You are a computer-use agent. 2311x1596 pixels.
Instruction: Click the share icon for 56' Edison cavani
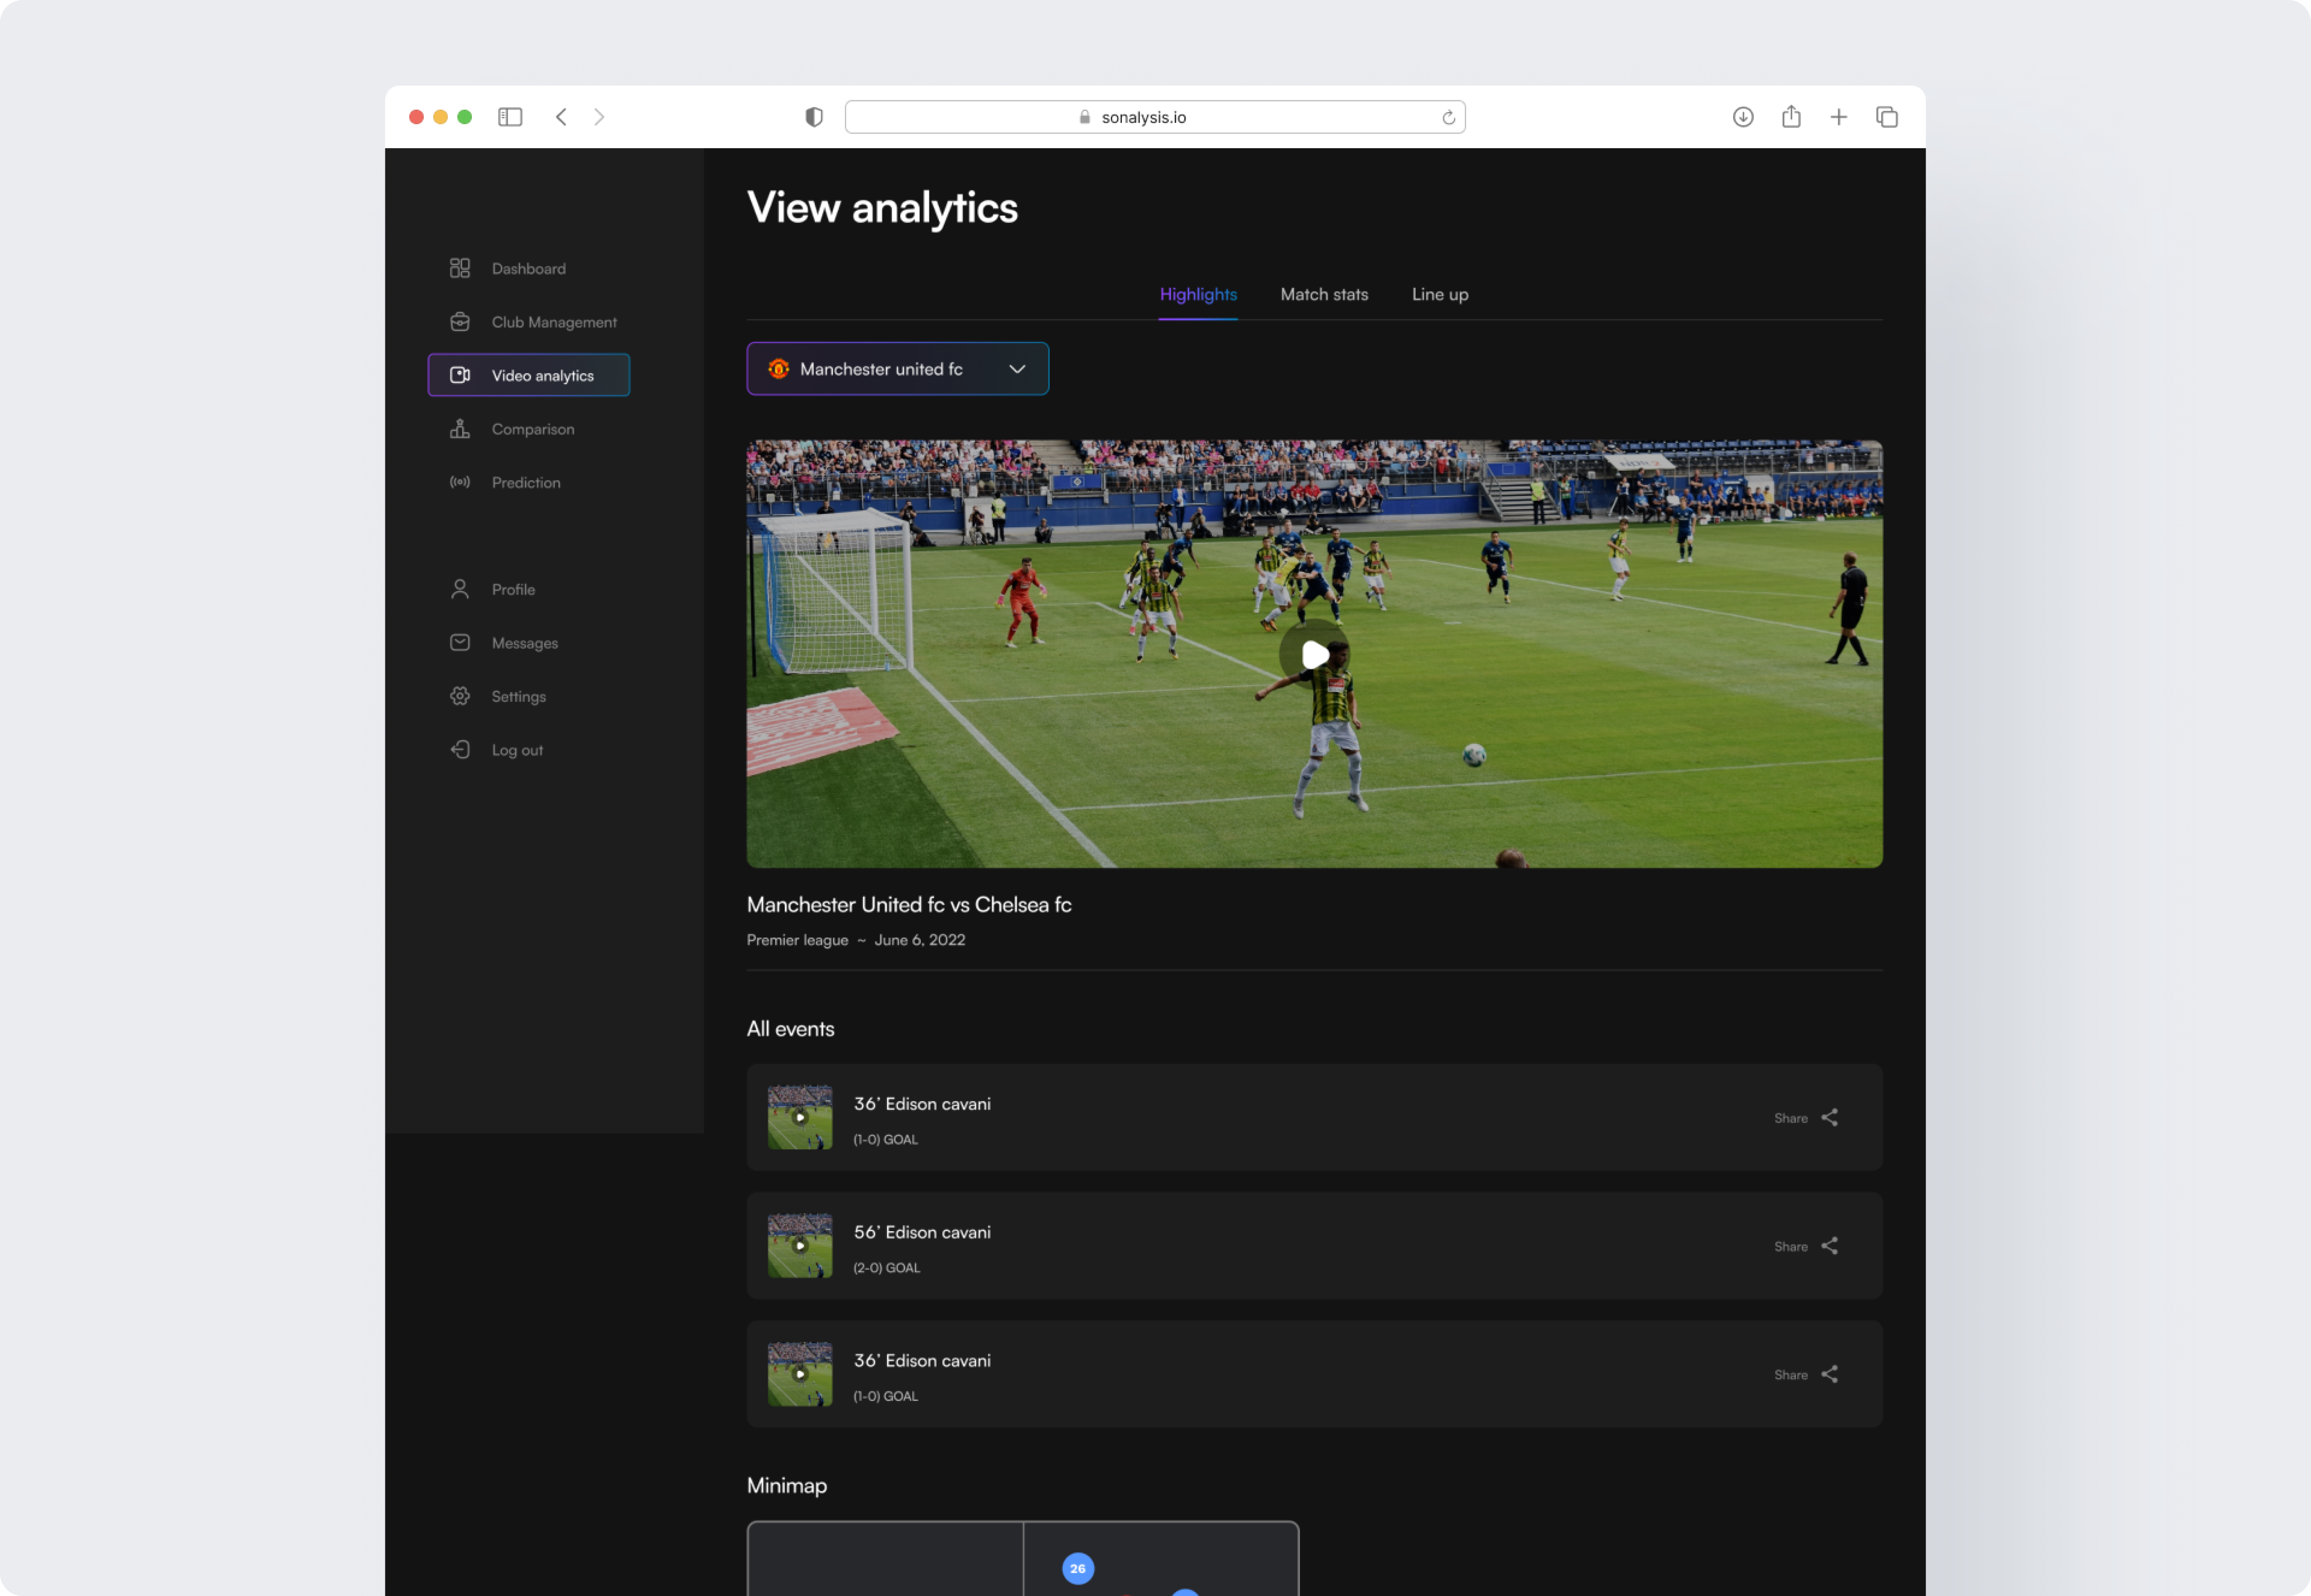(x=1829, y=1246)
